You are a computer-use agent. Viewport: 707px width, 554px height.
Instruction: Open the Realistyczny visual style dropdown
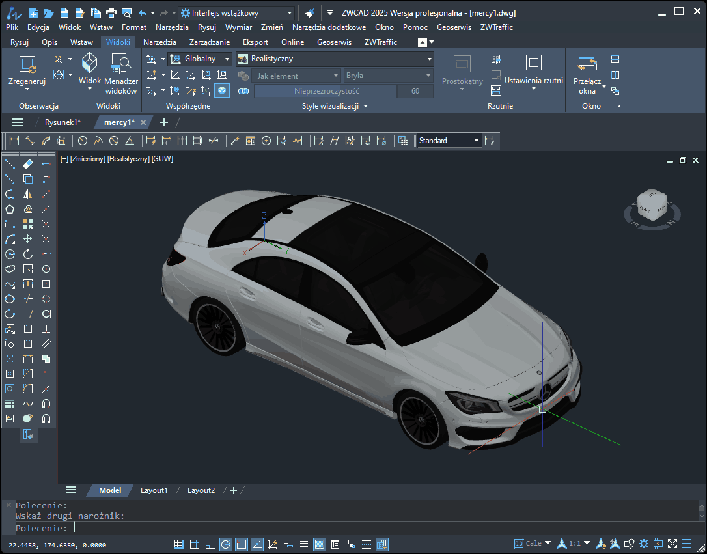[335, 59]
